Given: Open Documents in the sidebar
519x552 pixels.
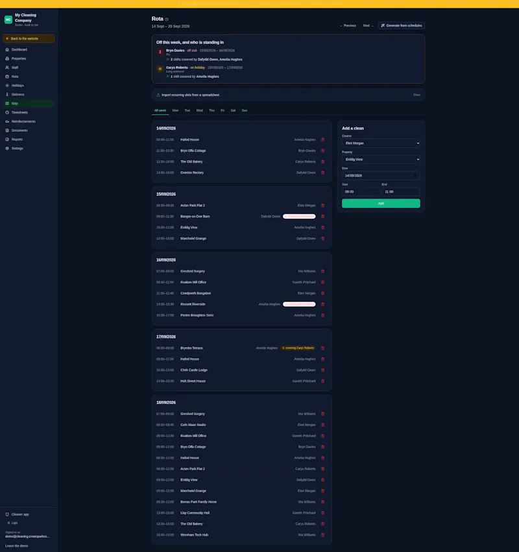Looking at the screenshot, I should pos(28,130).
